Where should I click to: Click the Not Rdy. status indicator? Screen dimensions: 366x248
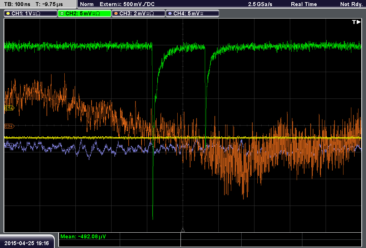pyautogui.click(x=351, y=4)
